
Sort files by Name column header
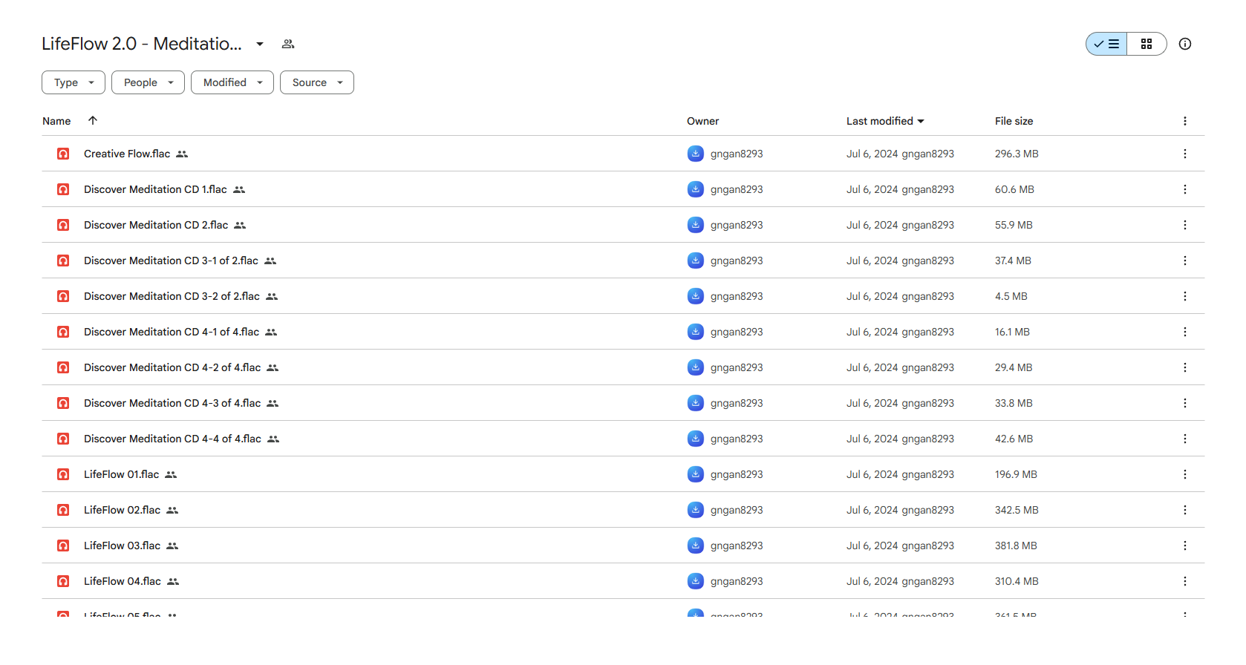pos(56,121)
